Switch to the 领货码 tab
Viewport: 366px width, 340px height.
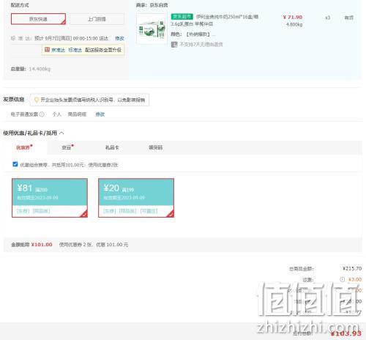[156, 147]
